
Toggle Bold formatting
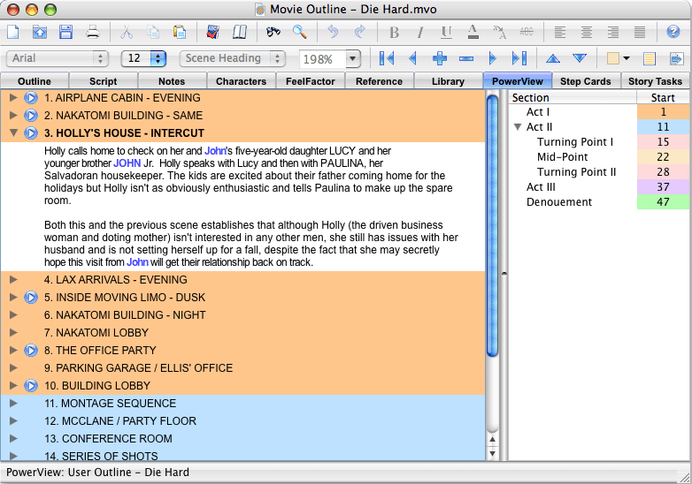click(394, 33)
